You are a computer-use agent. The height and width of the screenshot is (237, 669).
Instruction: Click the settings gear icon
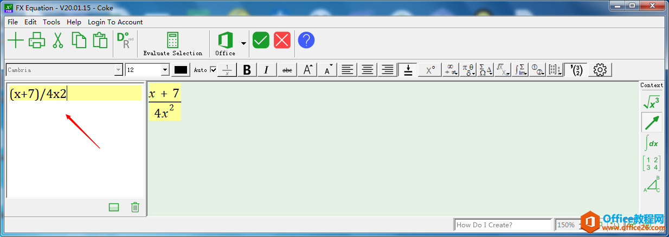(x=600, y=70)
